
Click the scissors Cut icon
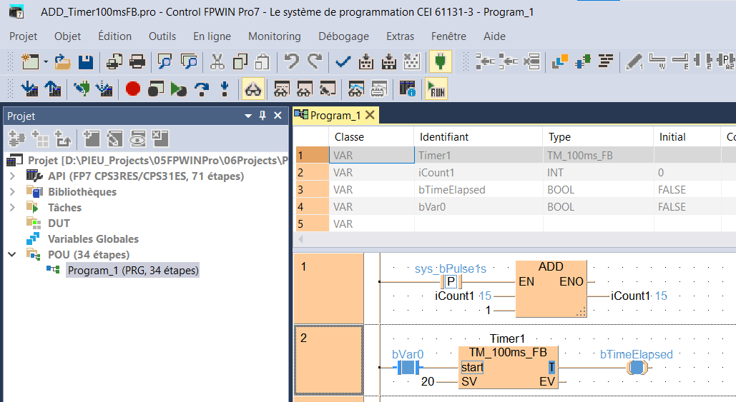pyautogui.click(x=217, y=62)
